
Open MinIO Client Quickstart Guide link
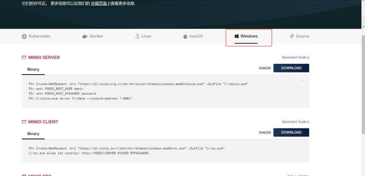coord(295,122)
